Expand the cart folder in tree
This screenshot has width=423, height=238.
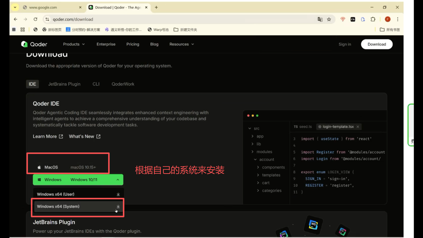tap(263, 183)
